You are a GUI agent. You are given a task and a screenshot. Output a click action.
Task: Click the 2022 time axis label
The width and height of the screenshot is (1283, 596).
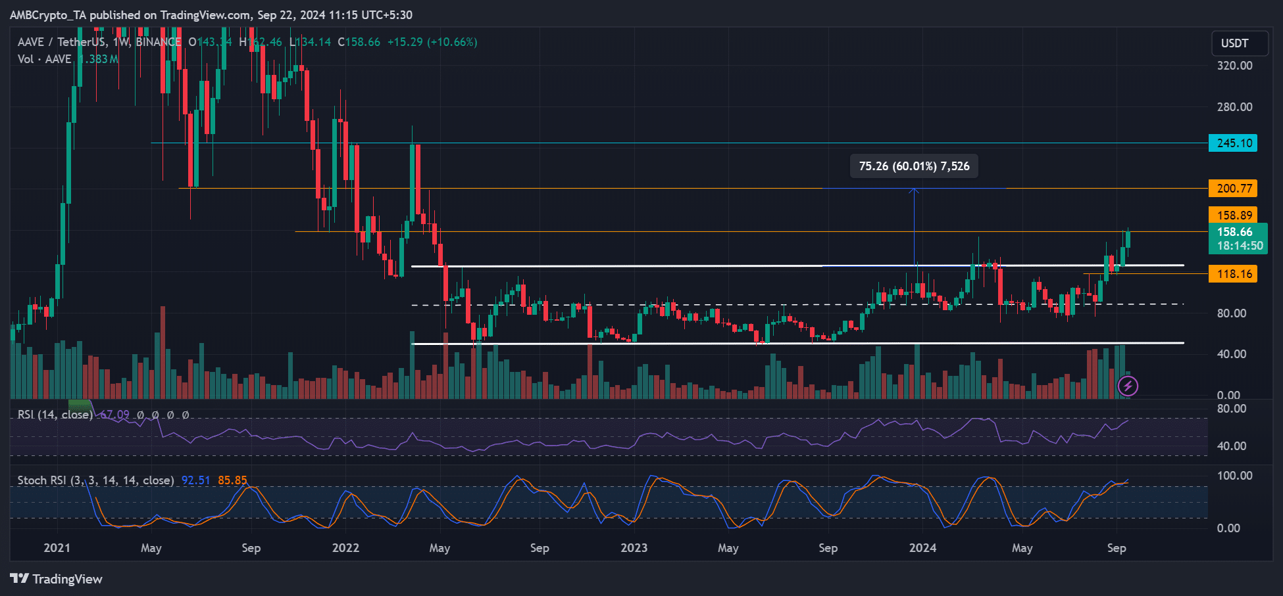point(345,548)
